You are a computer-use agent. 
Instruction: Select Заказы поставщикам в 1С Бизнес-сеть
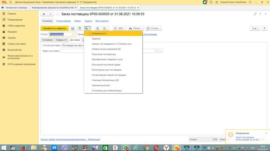pyautogui.click(x=113, y=44)
